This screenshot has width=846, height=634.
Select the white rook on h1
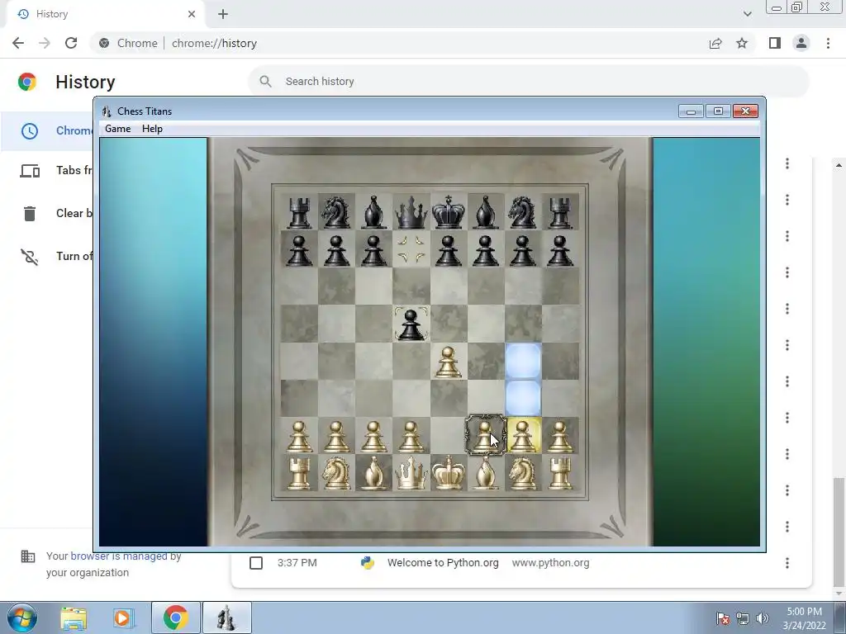tap(560, 474)
